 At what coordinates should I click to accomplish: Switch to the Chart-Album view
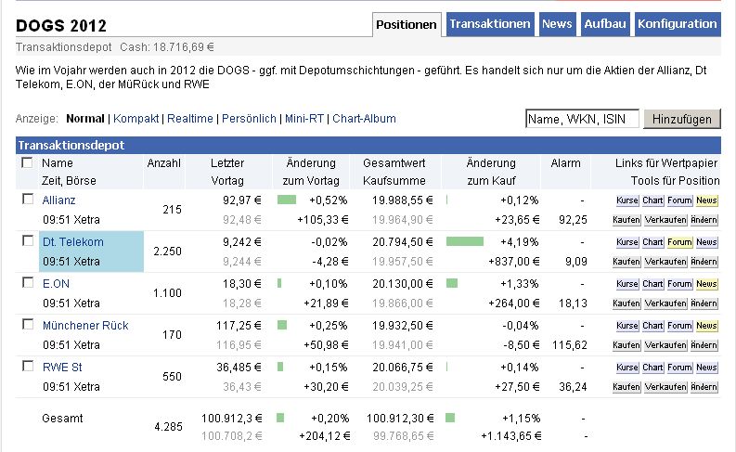pos(364,119)
